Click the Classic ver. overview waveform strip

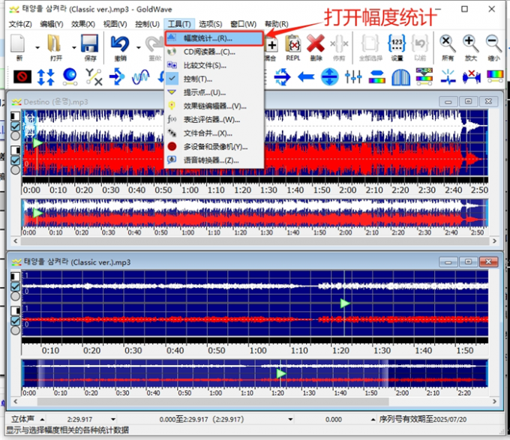tap(255, 373)
